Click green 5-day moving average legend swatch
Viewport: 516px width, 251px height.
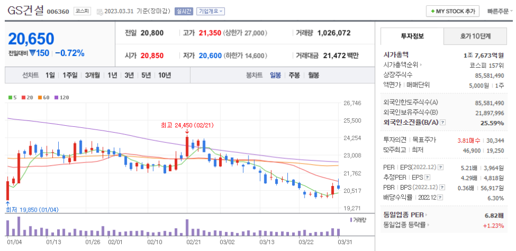10,98
